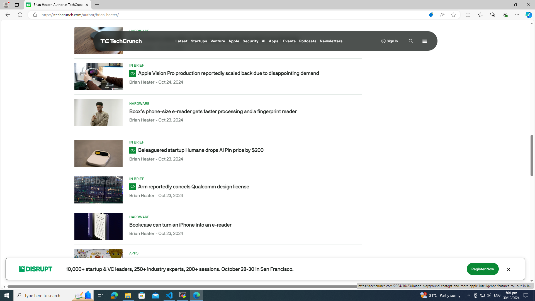Image resolution: width=535 pixels, height=301 pixels.
Task: Select the Startups menu item
Action: 199,41
